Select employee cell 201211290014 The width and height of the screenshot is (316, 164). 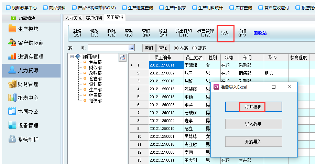[166, 65]
